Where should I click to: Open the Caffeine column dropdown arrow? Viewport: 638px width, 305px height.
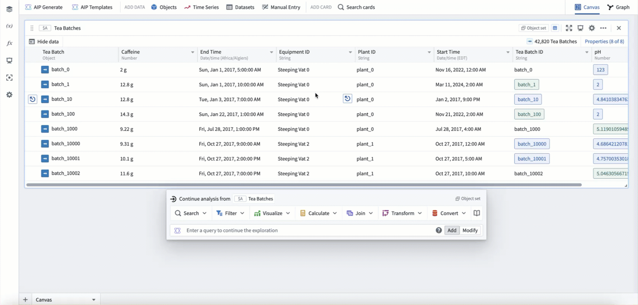(192, 52)
